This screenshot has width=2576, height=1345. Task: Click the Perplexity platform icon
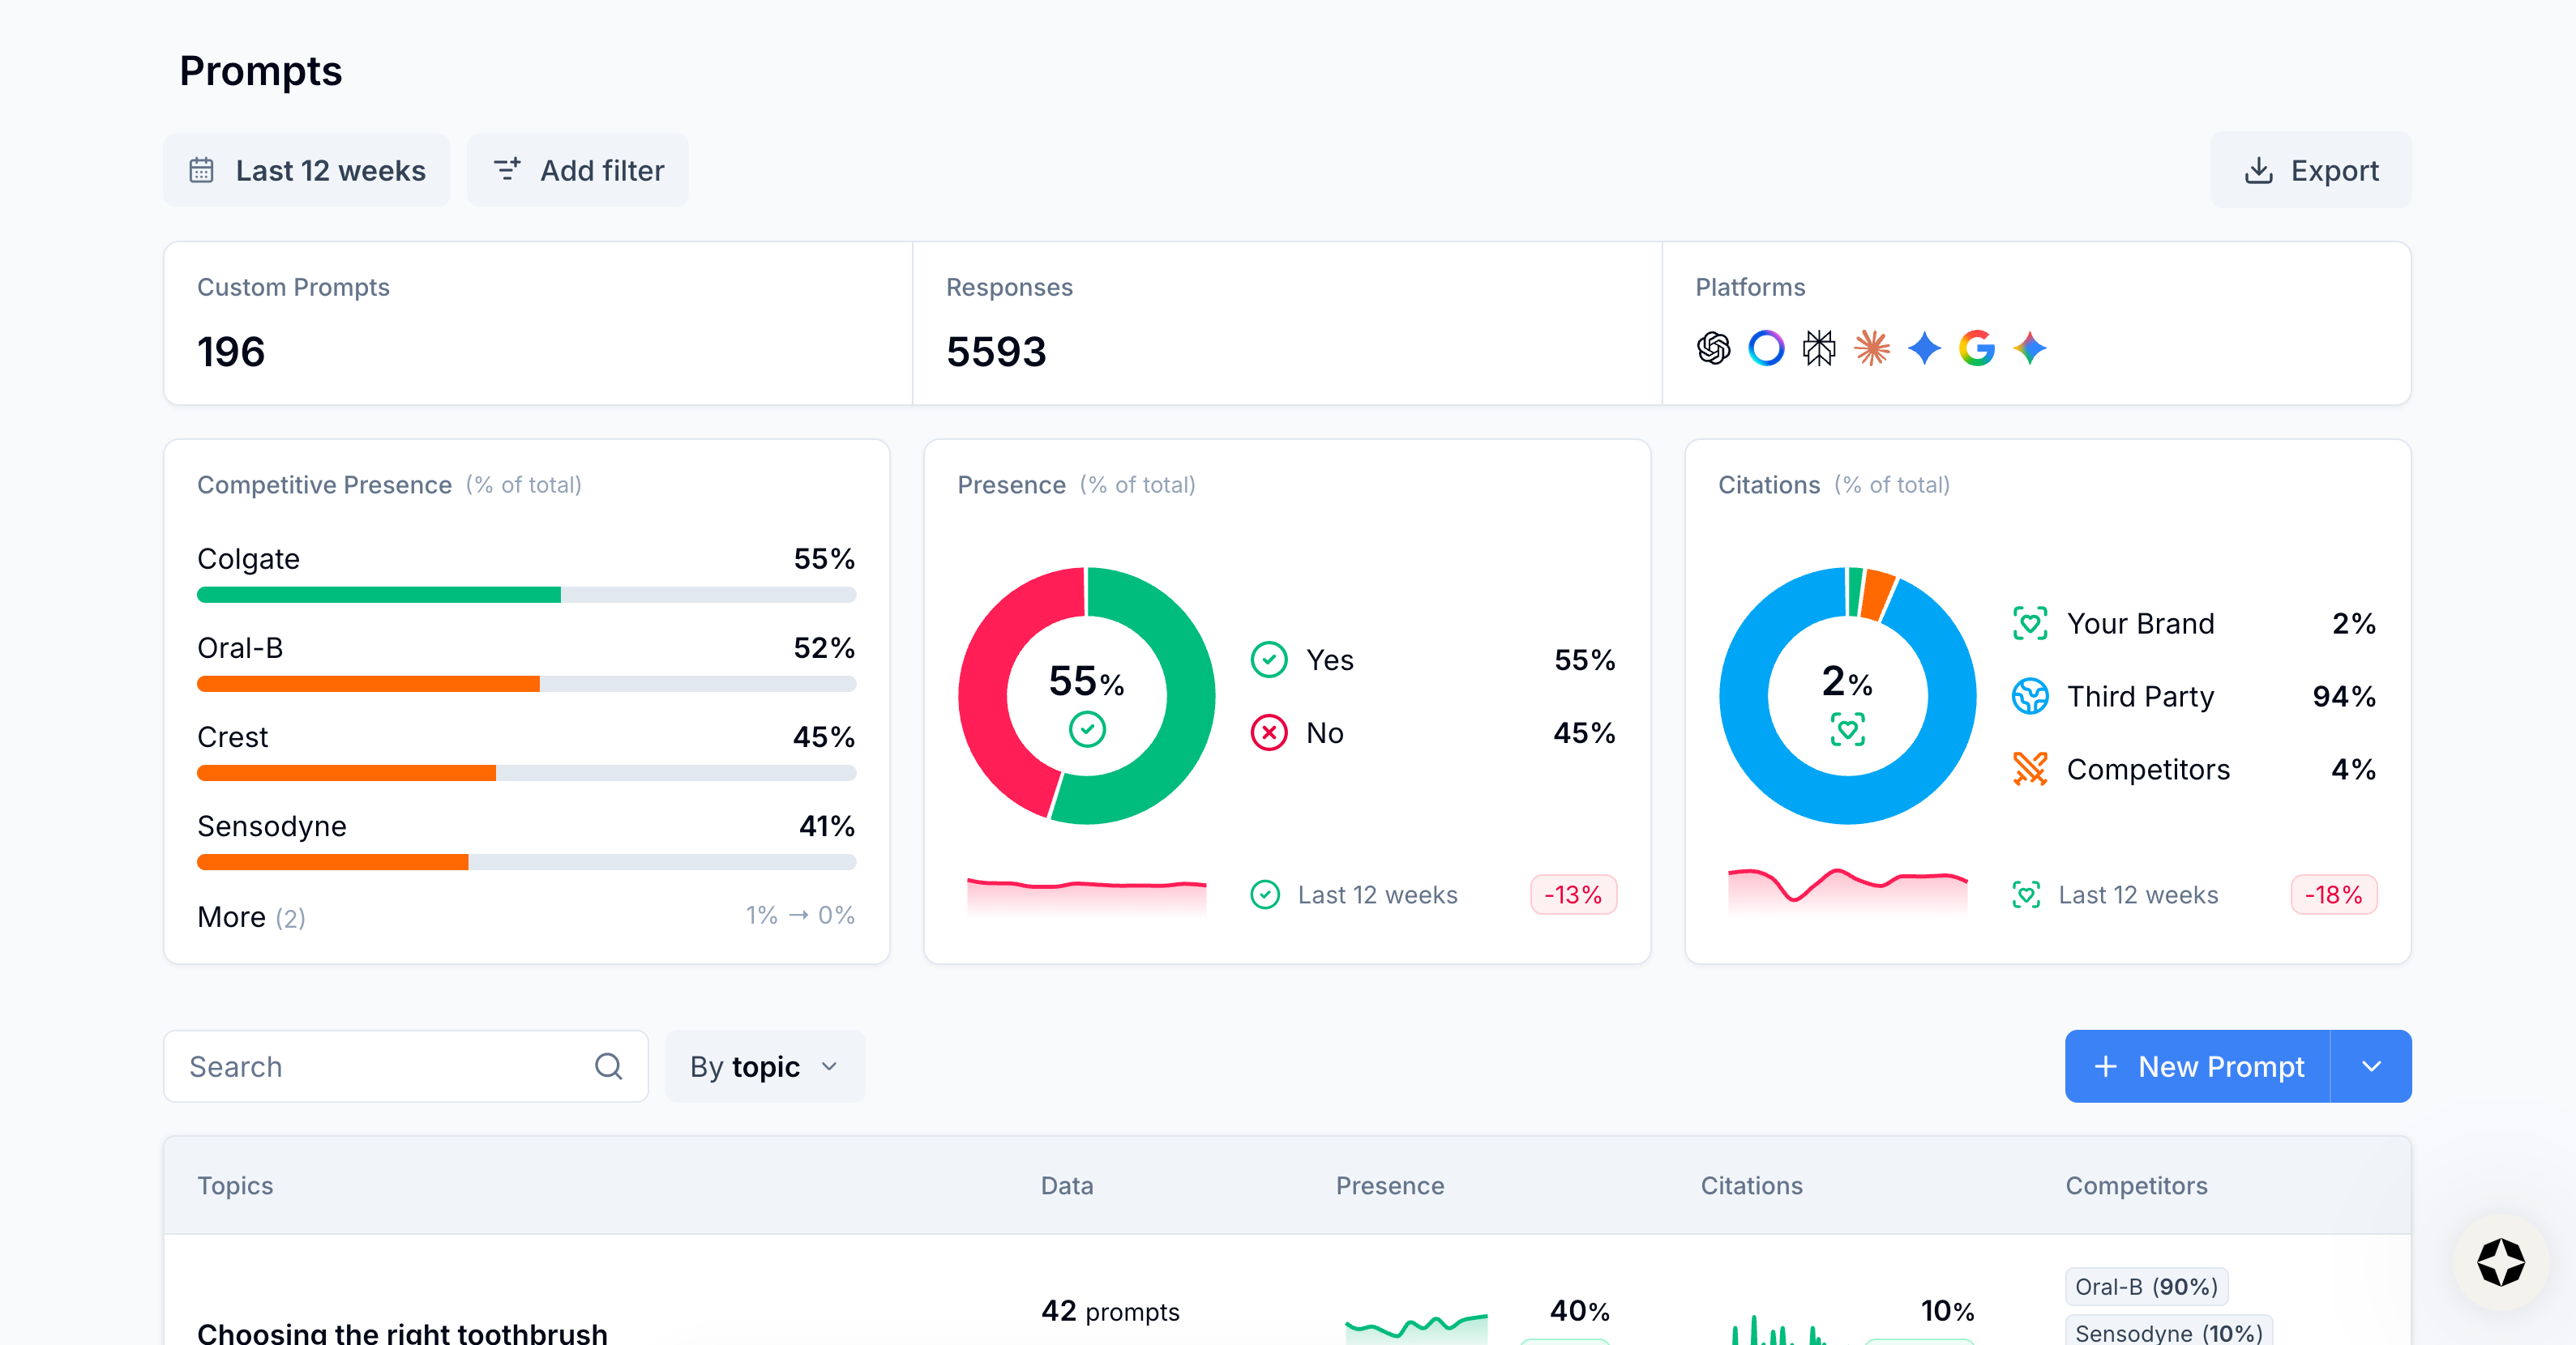(x=1819, y=348)
